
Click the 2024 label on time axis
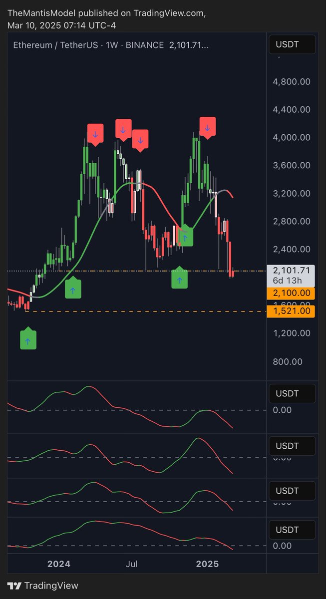[59, 564]
